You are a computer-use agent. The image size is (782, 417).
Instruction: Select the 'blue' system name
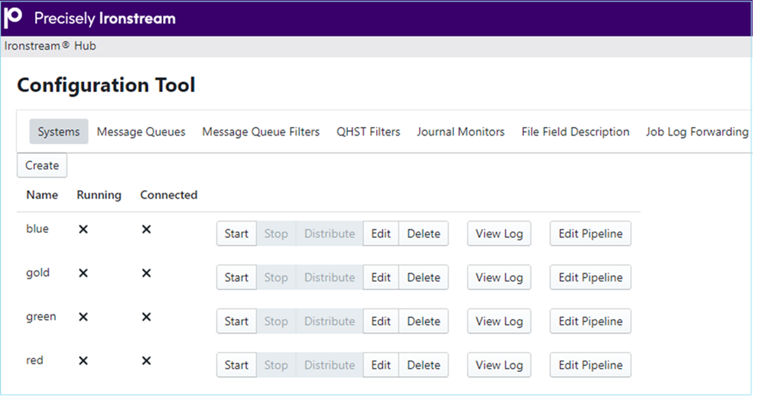(x=37, y=229)
